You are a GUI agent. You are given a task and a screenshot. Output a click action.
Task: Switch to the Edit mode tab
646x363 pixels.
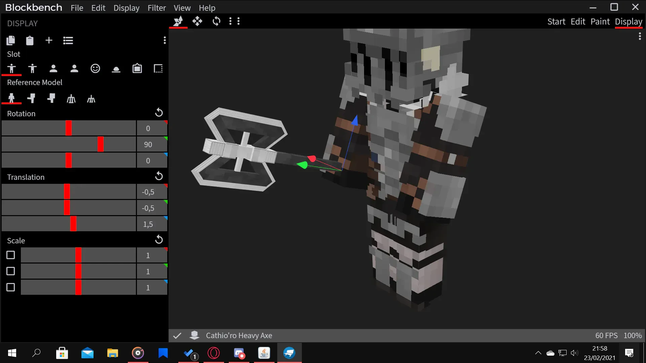pyautogui.click(x=578, y=22)
